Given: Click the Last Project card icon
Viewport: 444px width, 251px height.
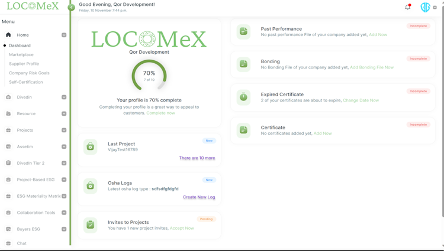Looking at the screenshot, I should [91, 147].
